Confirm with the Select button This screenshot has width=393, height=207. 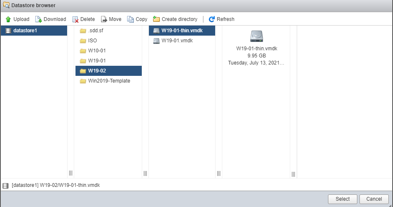click(343, 199)
